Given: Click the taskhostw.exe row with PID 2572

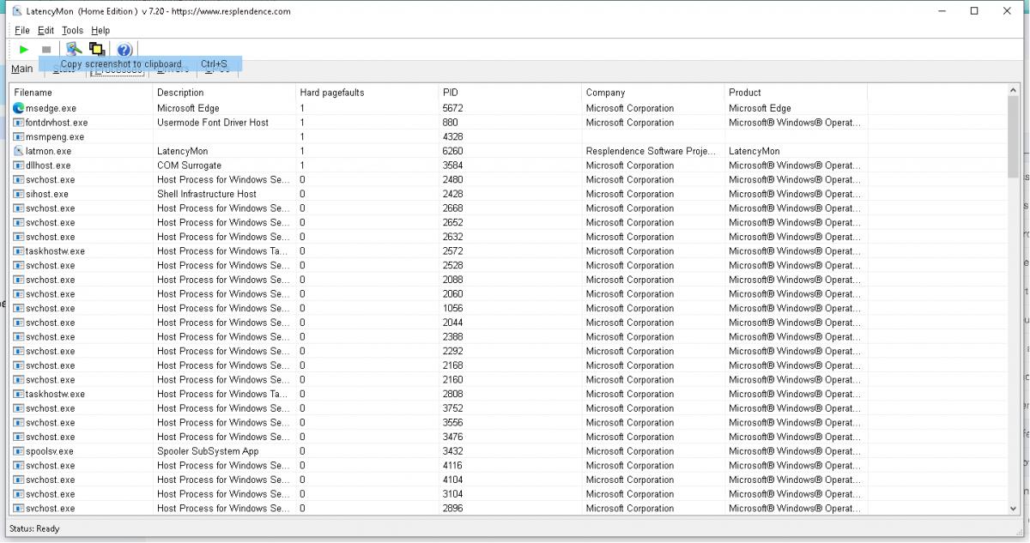Looking at the screenshot, I should [508, 251].
